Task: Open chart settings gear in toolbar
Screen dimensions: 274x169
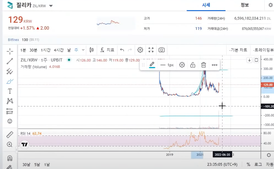Action: click(x=140, y=50)
